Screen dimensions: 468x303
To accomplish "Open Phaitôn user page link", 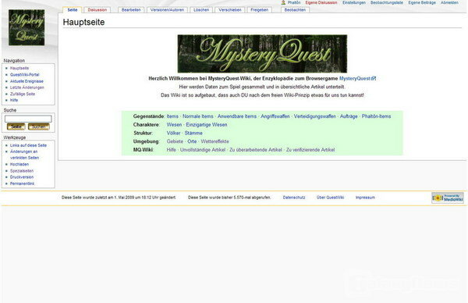I will [294, 2].
